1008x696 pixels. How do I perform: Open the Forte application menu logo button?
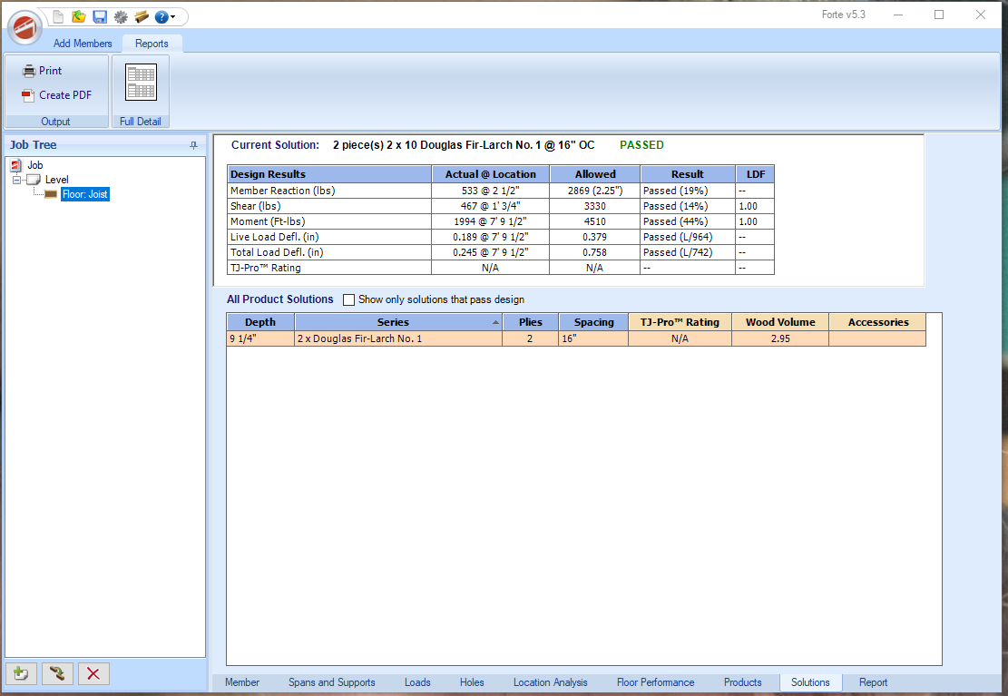[25, 27]
